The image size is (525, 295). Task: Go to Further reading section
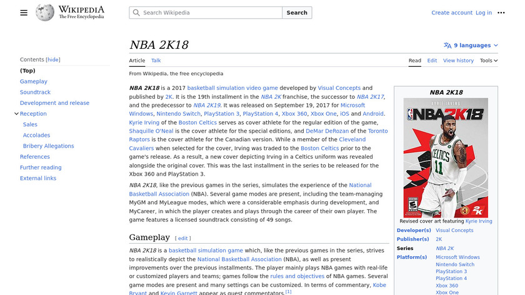tap(41, 167)
